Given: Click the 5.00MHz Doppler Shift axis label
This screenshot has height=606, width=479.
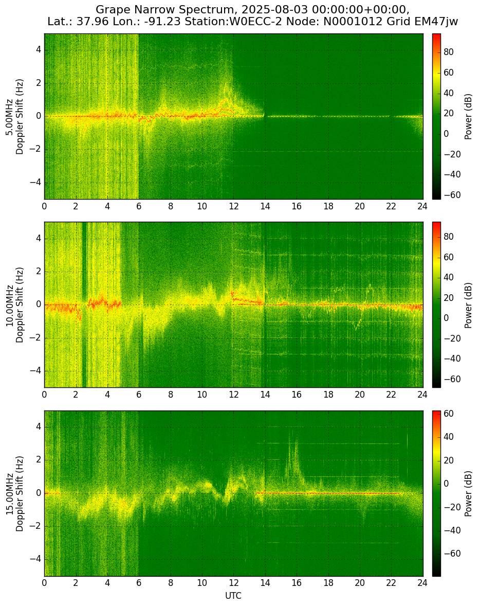Looking at the screenshot, I should tap(14, 117).
